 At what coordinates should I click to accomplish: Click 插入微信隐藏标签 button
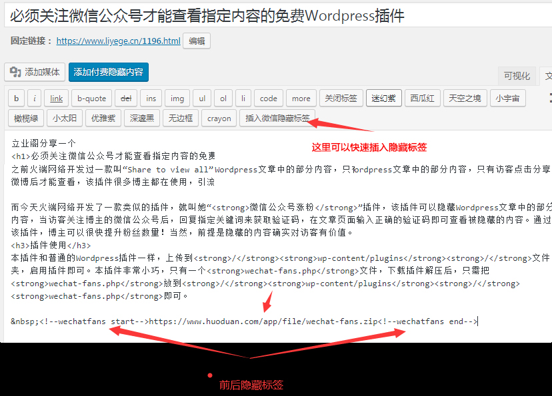tap(277, 118)
